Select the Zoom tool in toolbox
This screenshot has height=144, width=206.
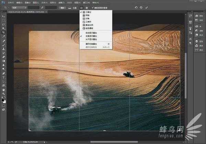(4, 94)
